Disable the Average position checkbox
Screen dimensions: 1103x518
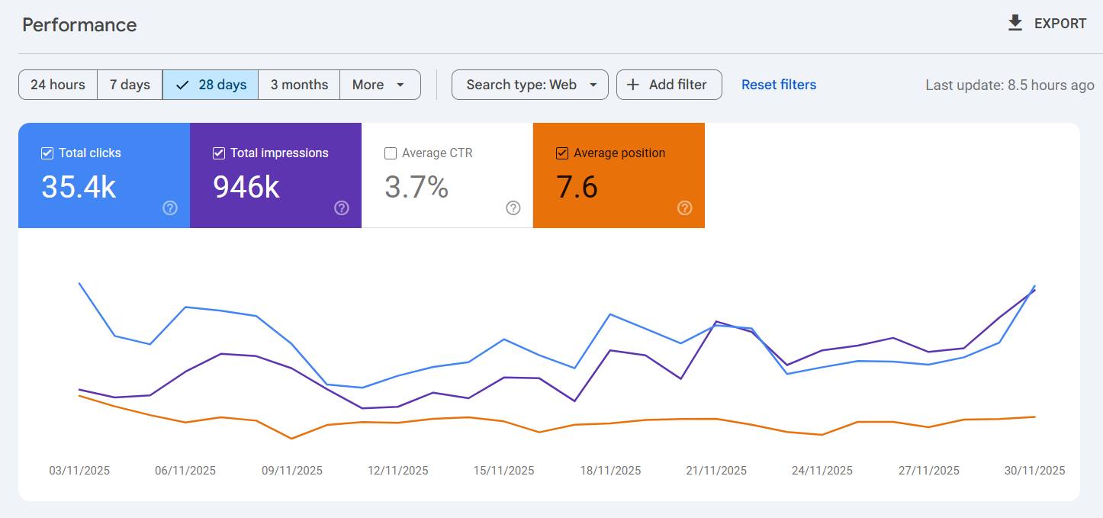pos(562,153)
